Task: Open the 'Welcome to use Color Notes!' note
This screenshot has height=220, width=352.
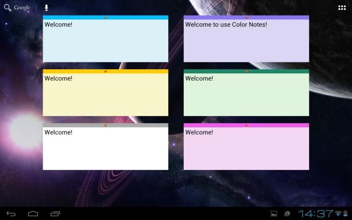Action: (246, 41)
